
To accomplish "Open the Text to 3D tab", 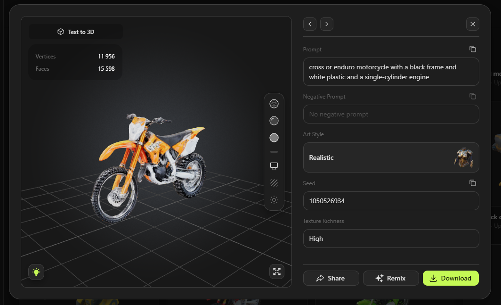I will pos(76,32).
